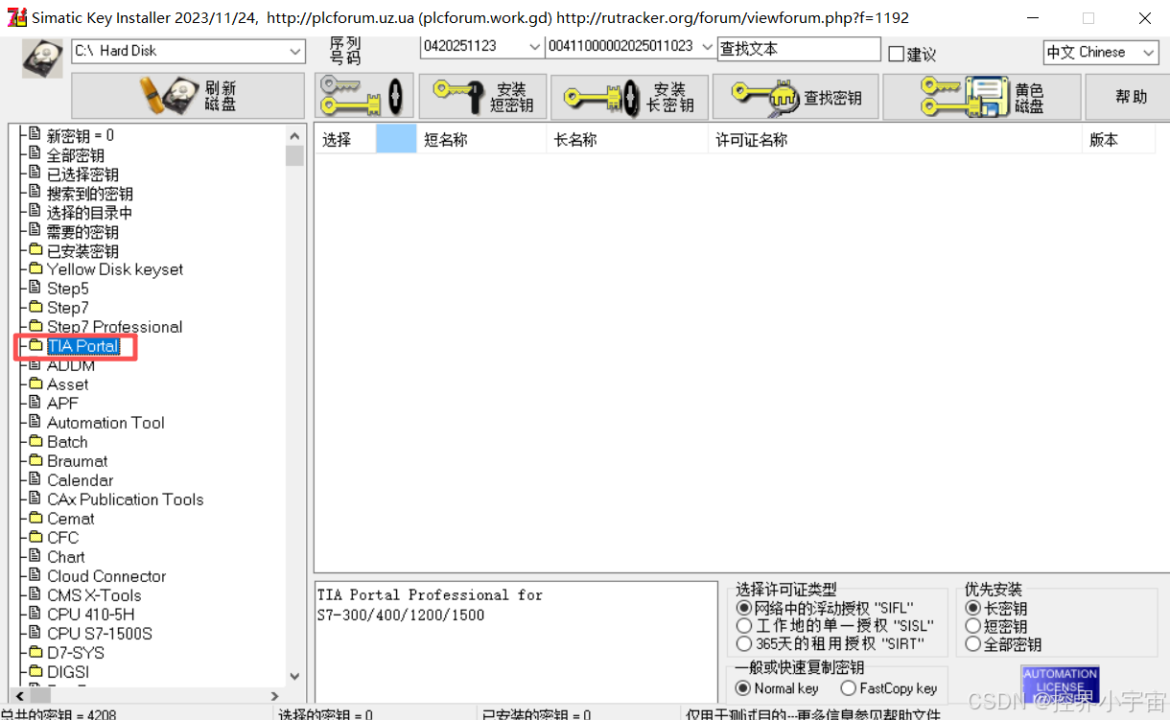Select the 需要的密钥 tree item

[82, 231]
